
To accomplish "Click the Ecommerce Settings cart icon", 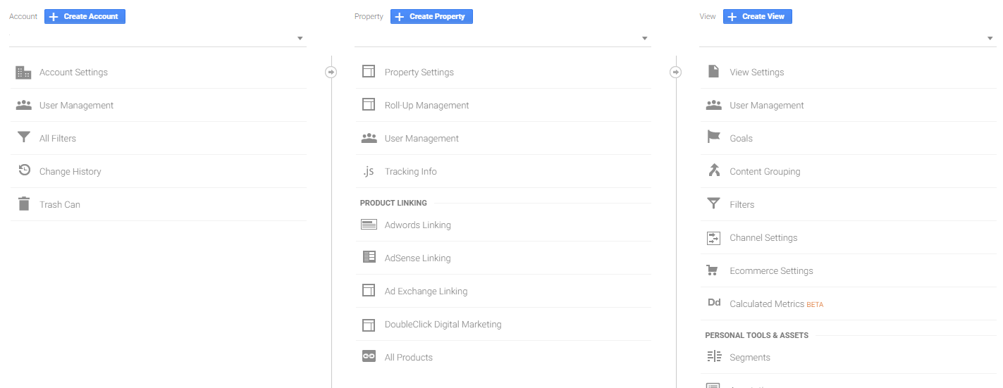I will point(713,270).
